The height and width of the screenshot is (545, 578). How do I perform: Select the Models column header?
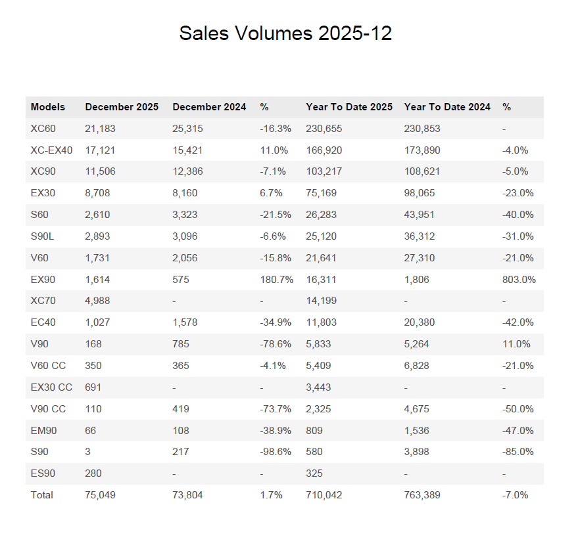pos(48,107)
